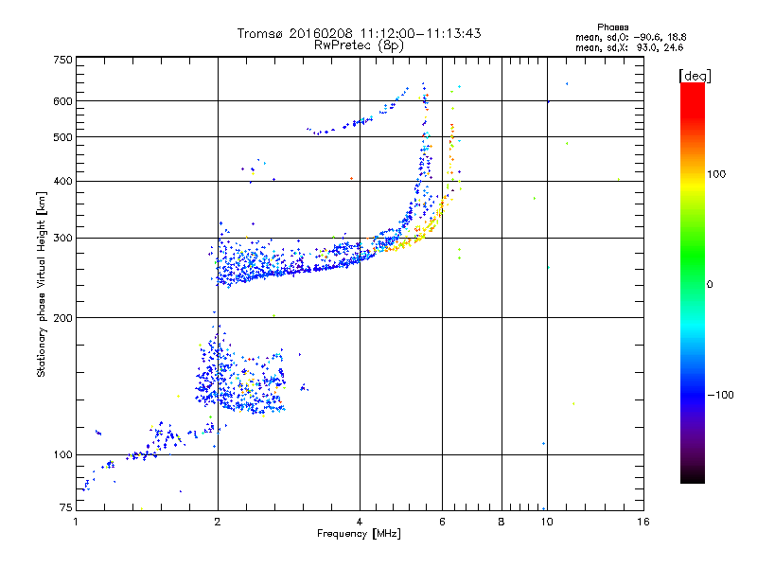Screen dimensions: 757x568
Task: Click the colorbar tick label '100'
Action: tap(716, 174)
